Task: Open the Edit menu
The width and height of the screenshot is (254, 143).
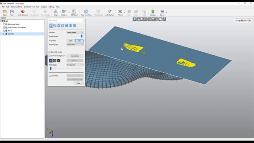Action: tap(8, 7)
